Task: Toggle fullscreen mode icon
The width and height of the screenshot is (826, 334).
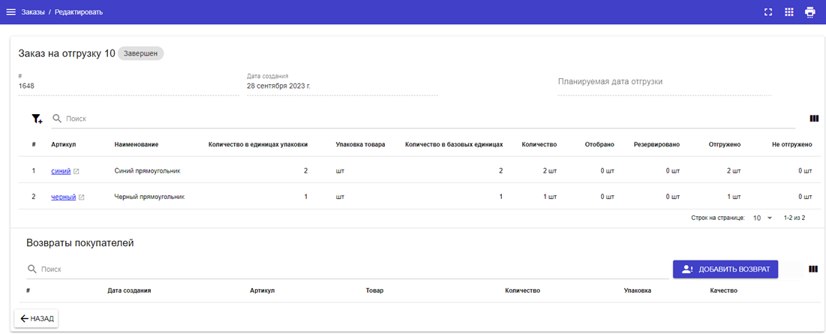Action: coord(767,12)
